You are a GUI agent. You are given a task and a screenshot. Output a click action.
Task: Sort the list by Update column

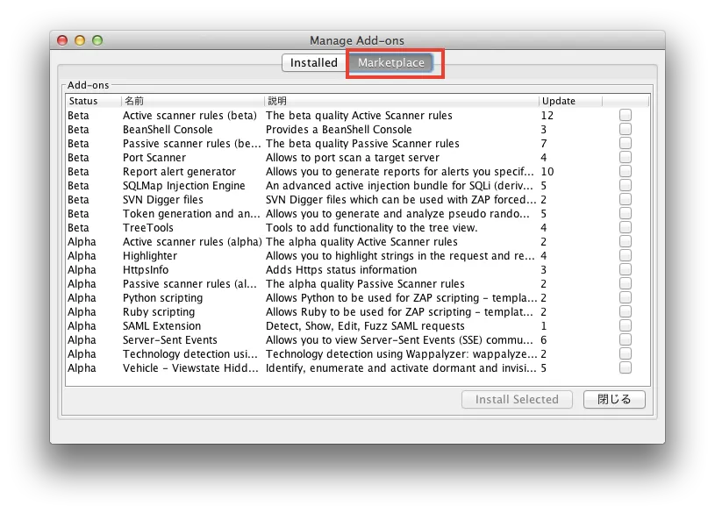pyautogui.click(x=559, y=101)
